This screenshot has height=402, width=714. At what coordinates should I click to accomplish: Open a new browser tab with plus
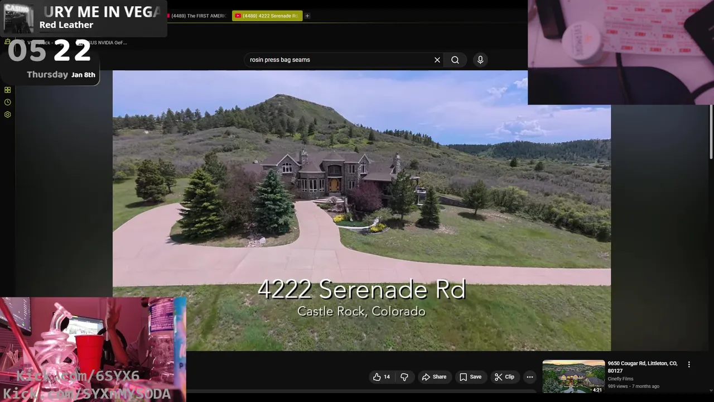(x=307, y=16)
